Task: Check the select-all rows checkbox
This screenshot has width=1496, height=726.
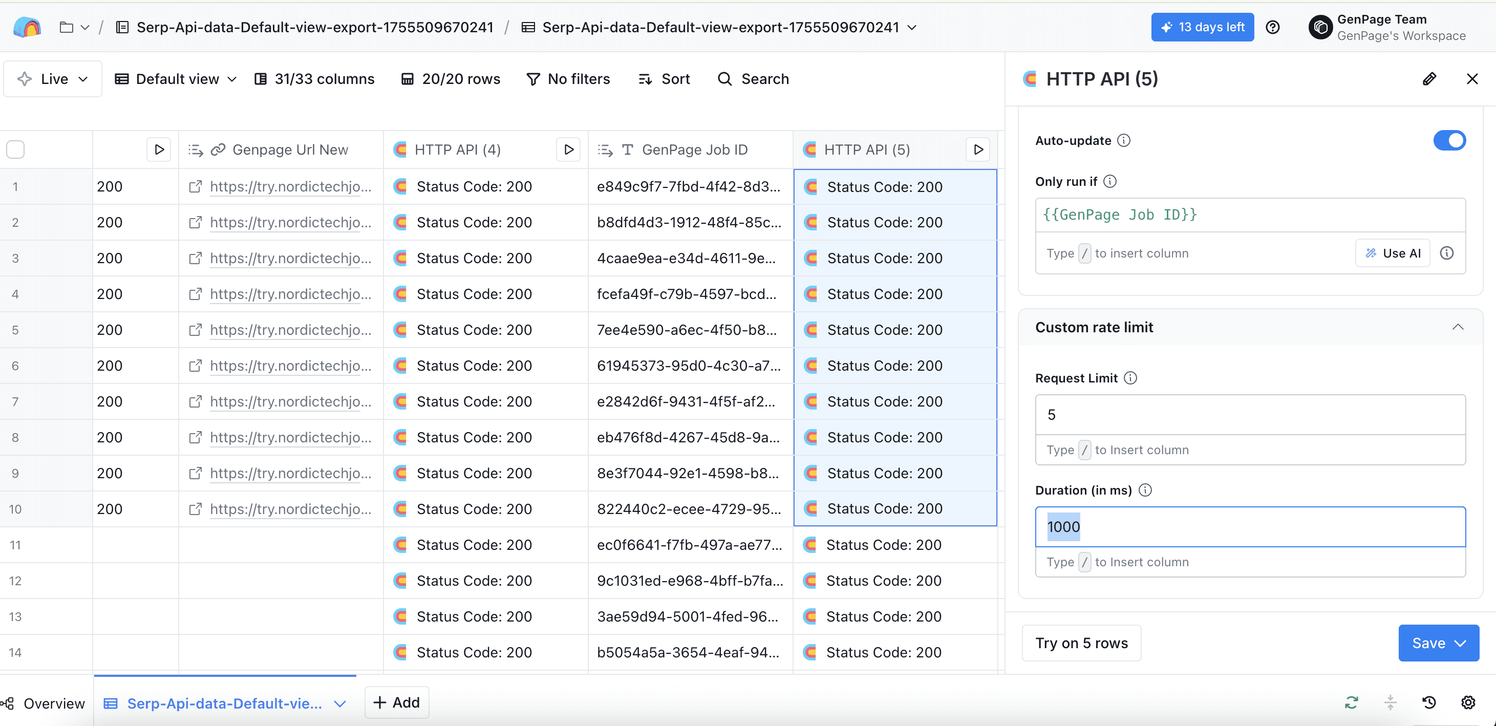Action: tap(16, 150)
